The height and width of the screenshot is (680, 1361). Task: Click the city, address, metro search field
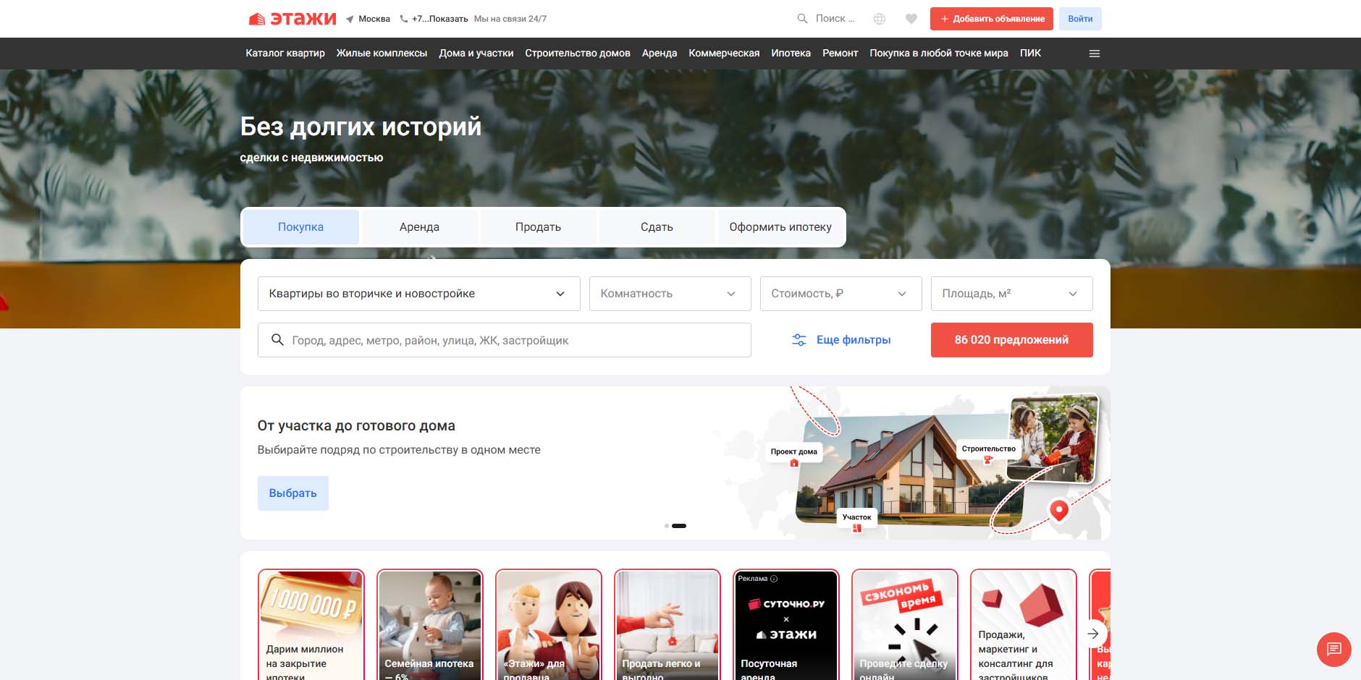(507, 340)
